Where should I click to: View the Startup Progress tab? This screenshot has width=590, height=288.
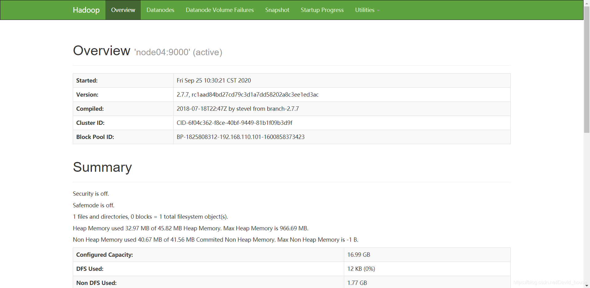click(322, 10)
